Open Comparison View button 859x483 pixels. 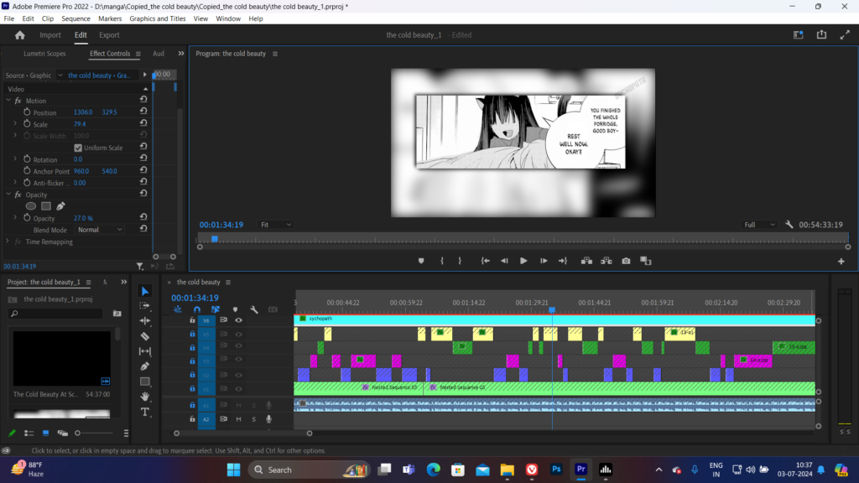pos(646,262)
